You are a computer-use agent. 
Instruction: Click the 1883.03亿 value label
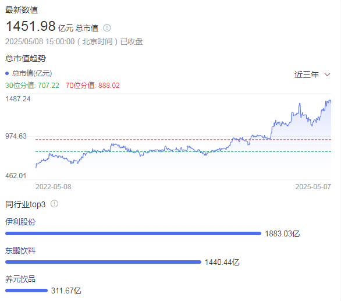pyautogui.click(x=282, y=233)
